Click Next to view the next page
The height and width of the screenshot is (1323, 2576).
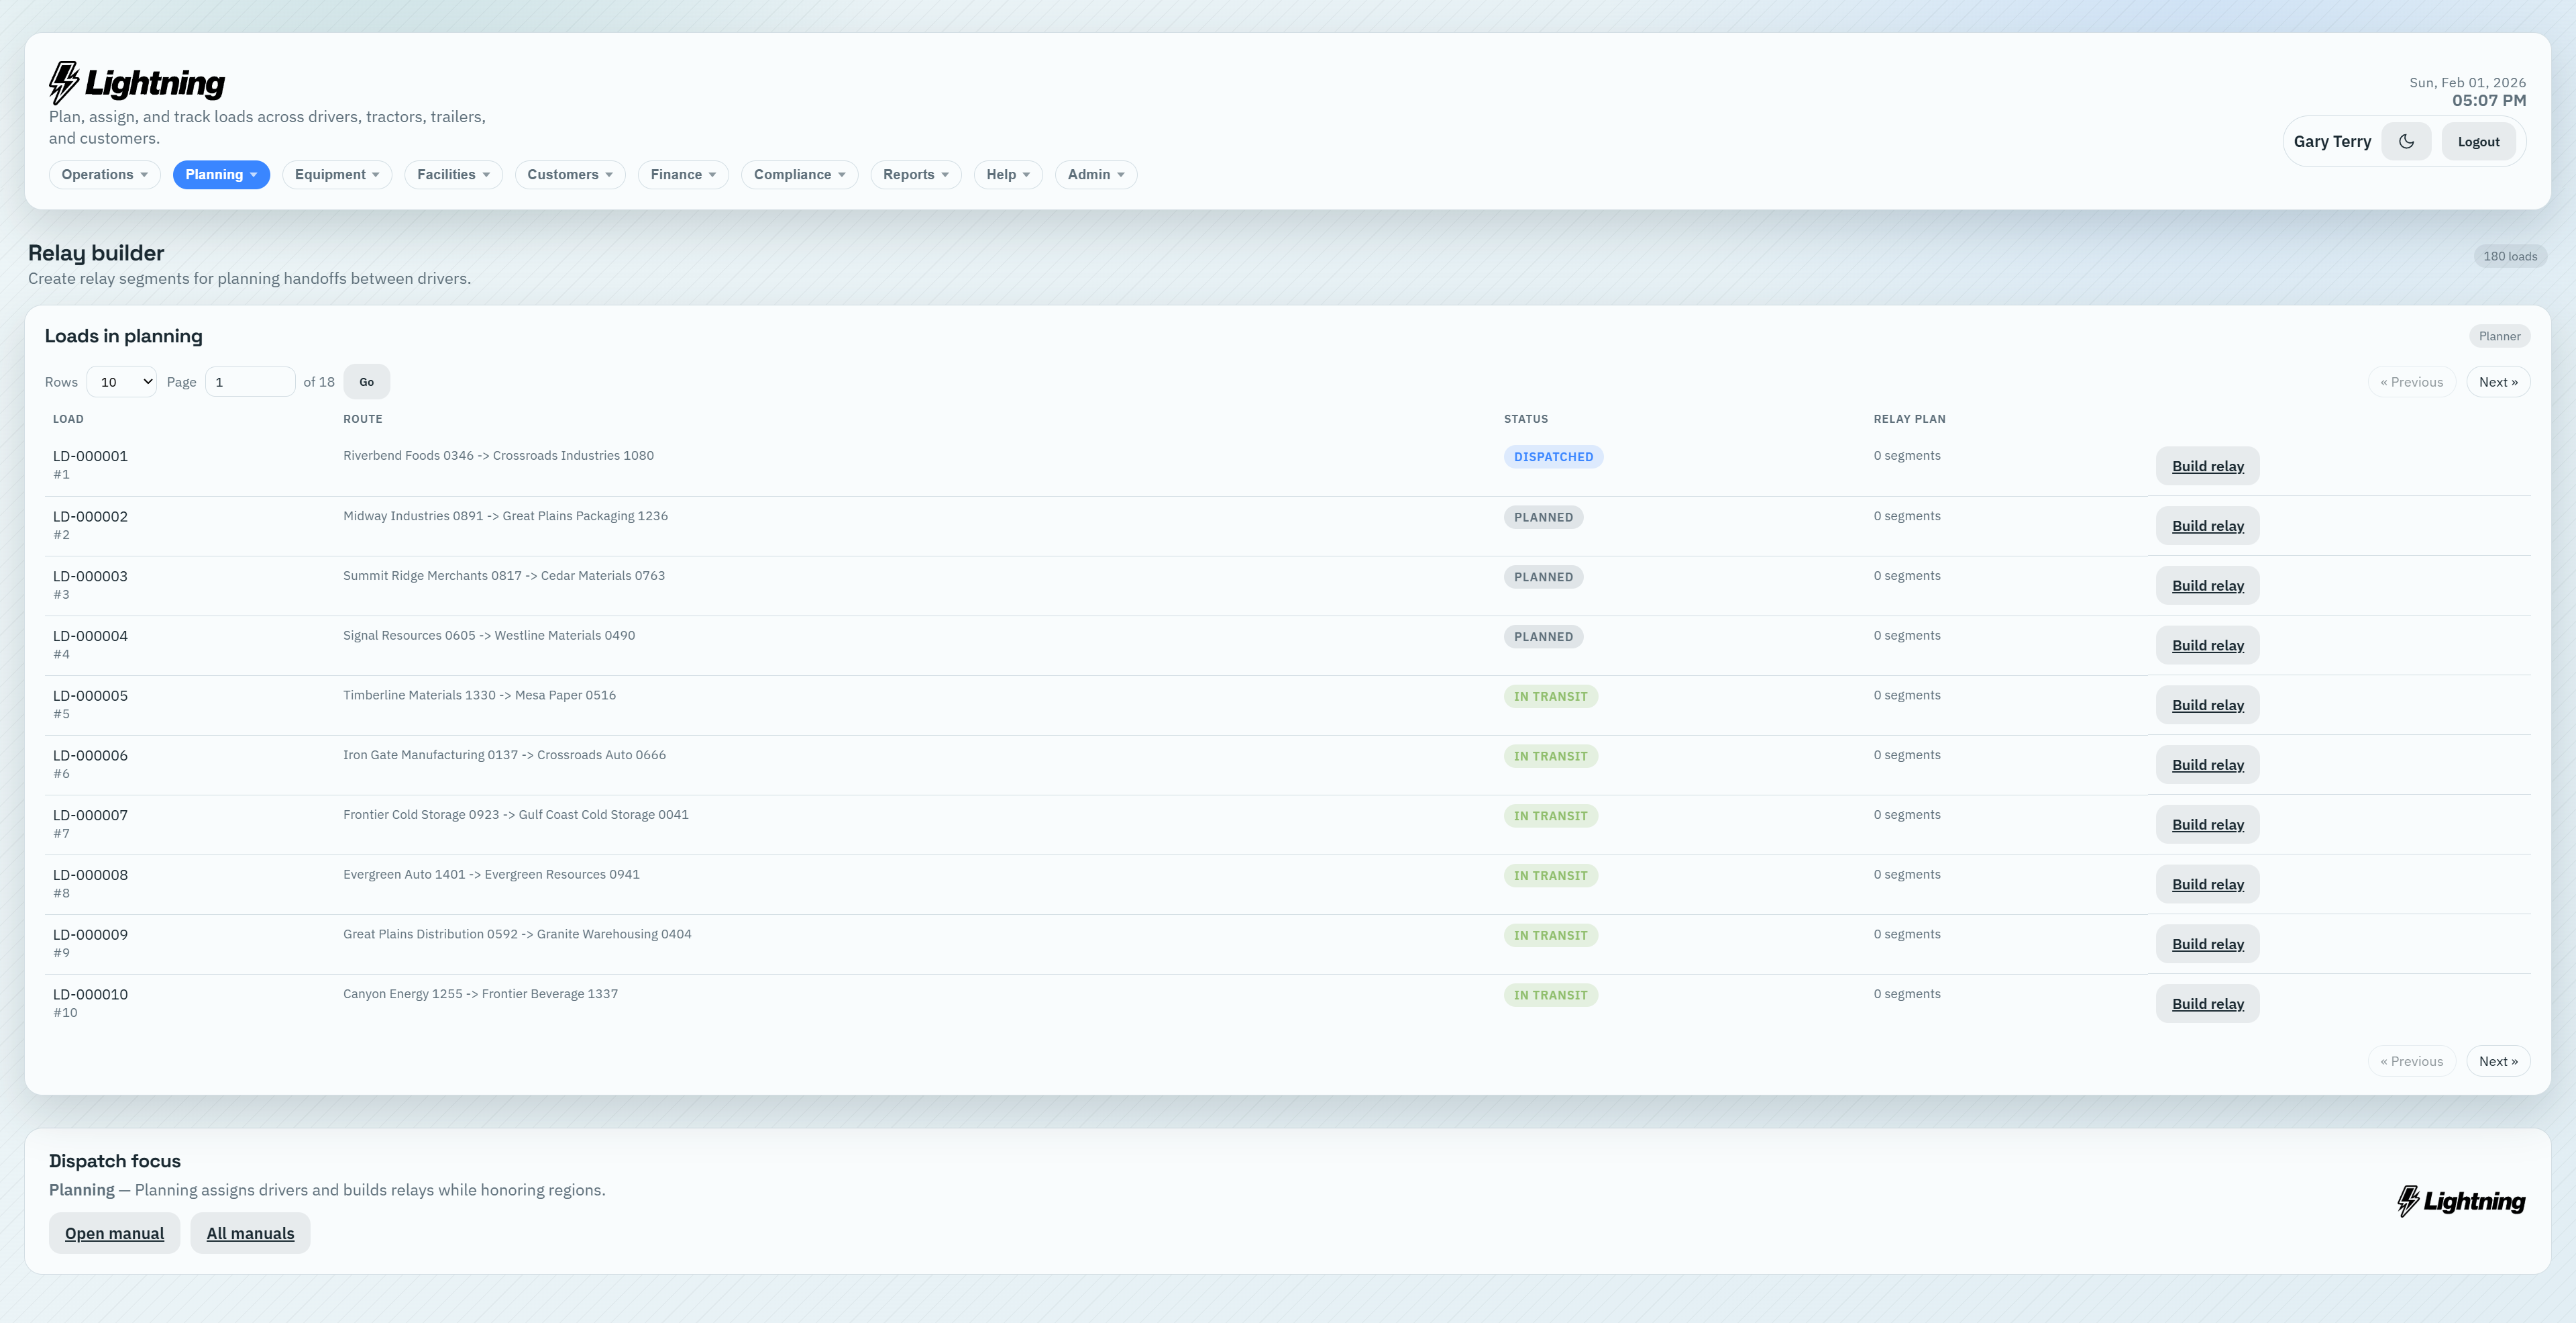coord(2498,381)
